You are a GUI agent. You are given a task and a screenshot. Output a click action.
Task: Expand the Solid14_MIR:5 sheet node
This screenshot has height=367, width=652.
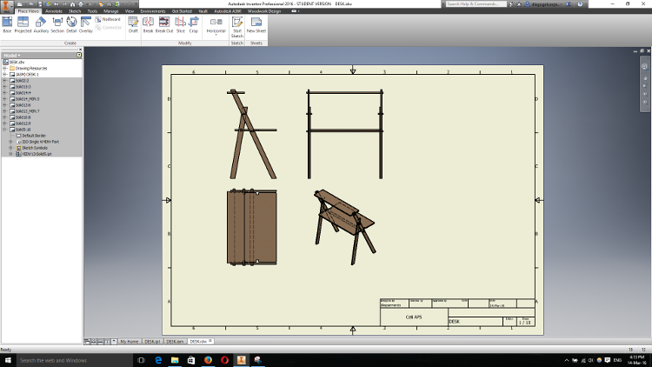point(5,99)
